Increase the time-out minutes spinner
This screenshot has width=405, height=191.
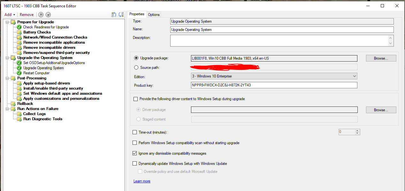(357, 130)
